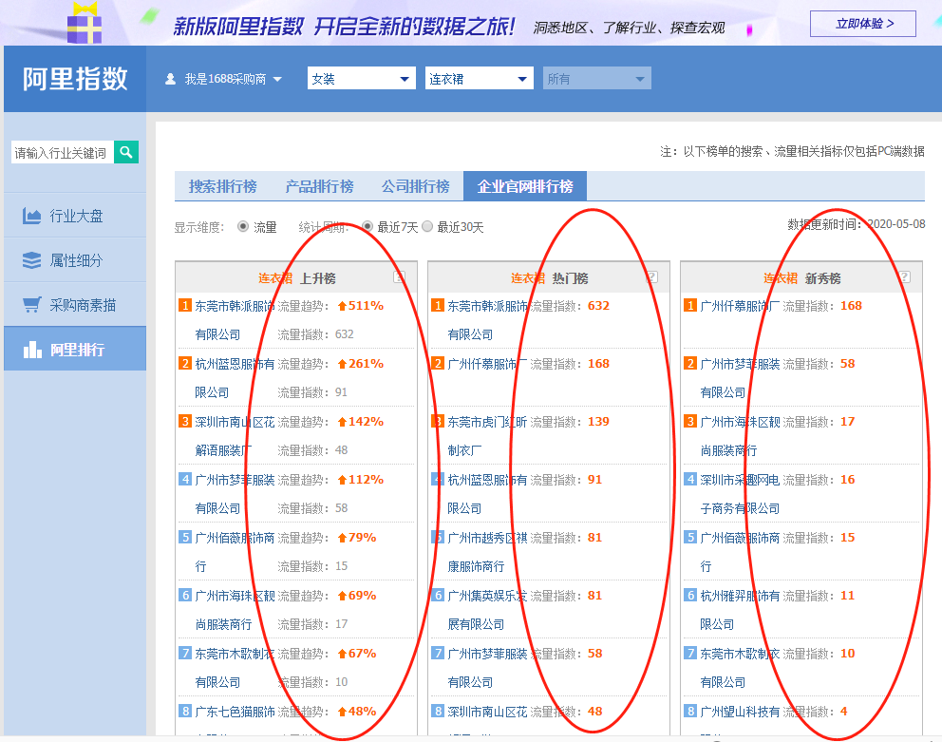Click rank 6 badge in 热门榜 list
This screenshot has width=942, height=742.
tap(438, 596)
